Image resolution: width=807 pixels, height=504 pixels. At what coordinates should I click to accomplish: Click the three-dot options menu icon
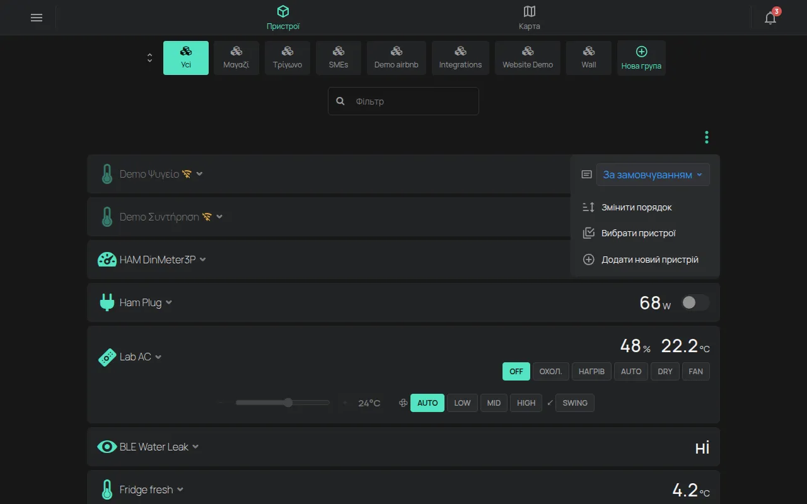pyautogui.click(x=707, y=137)
